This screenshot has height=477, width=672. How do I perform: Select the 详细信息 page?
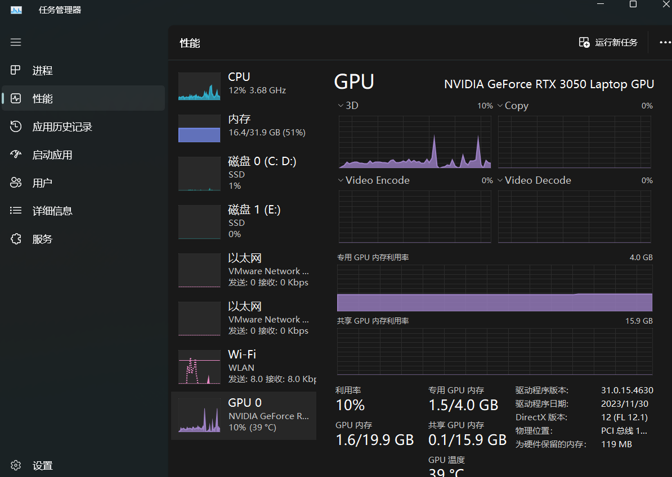click(83, 211)
